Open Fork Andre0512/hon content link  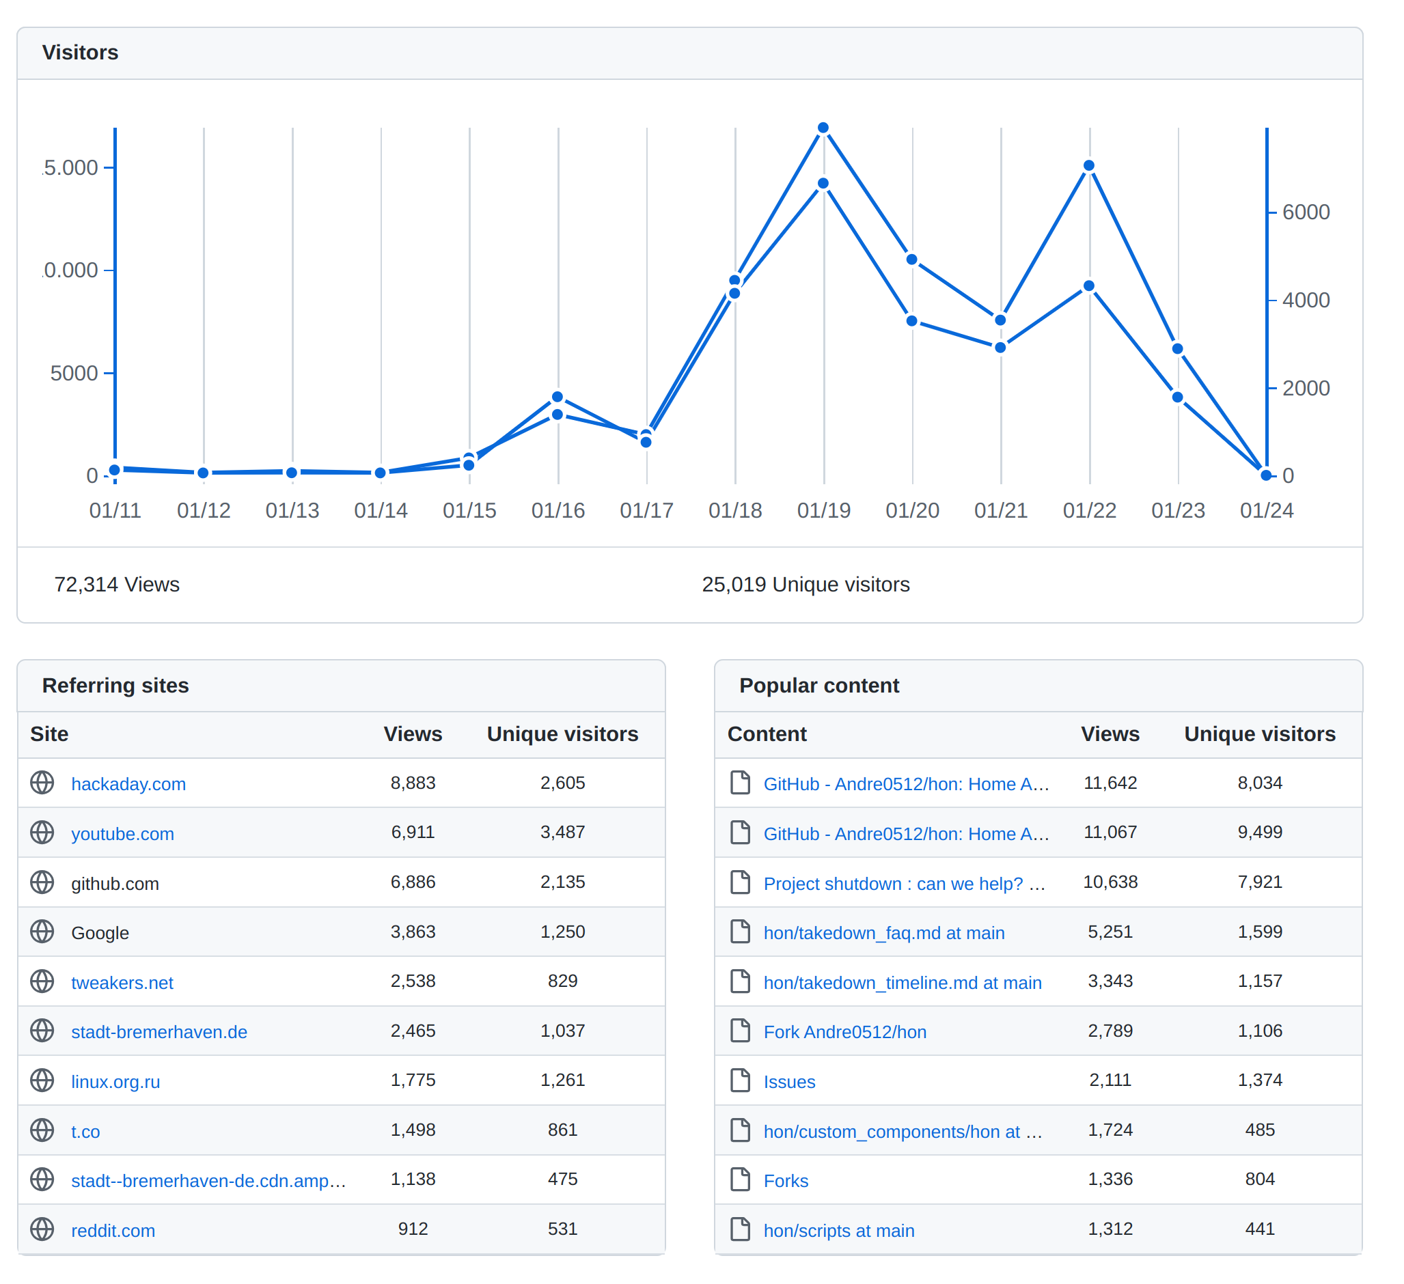(x=844, y=1032)
